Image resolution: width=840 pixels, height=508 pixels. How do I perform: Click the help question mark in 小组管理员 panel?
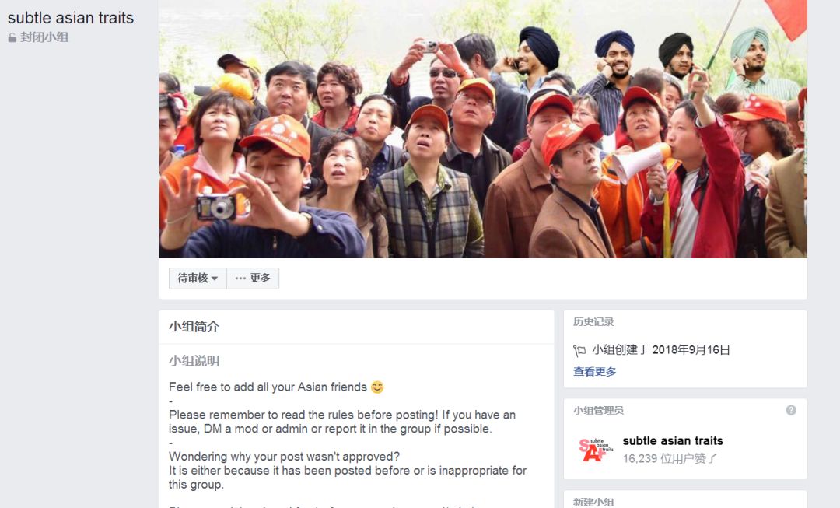click(x=791, y=410)
